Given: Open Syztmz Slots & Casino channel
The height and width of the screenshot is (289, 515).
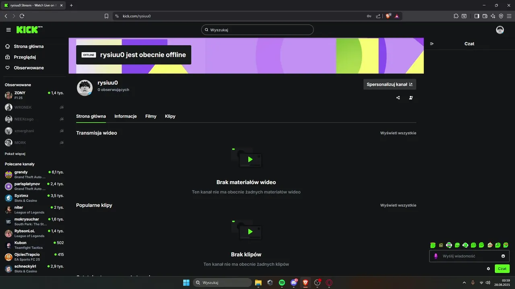Looking at the screenshot, I should [34, 198].
